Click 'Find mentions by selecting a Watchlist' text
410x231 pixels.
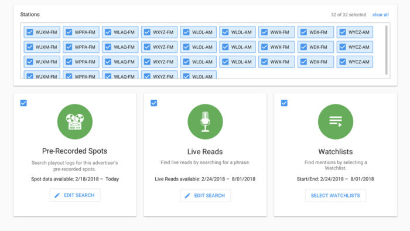tap(336, 165)
